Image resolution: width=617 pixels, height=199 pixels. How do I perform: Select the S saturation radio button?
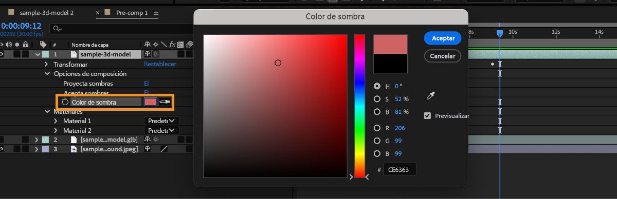pos(377,99)
